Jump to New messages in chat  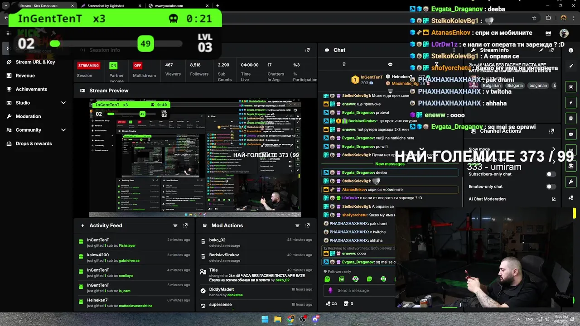pos(390,164)
